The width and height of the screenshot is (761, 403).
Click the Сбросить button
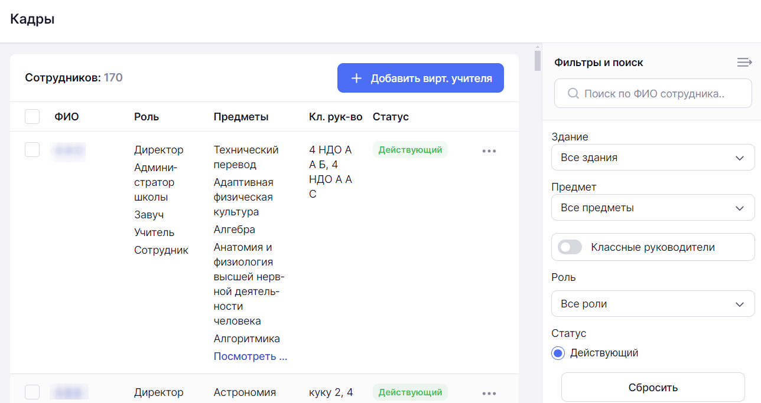[653, 388]
